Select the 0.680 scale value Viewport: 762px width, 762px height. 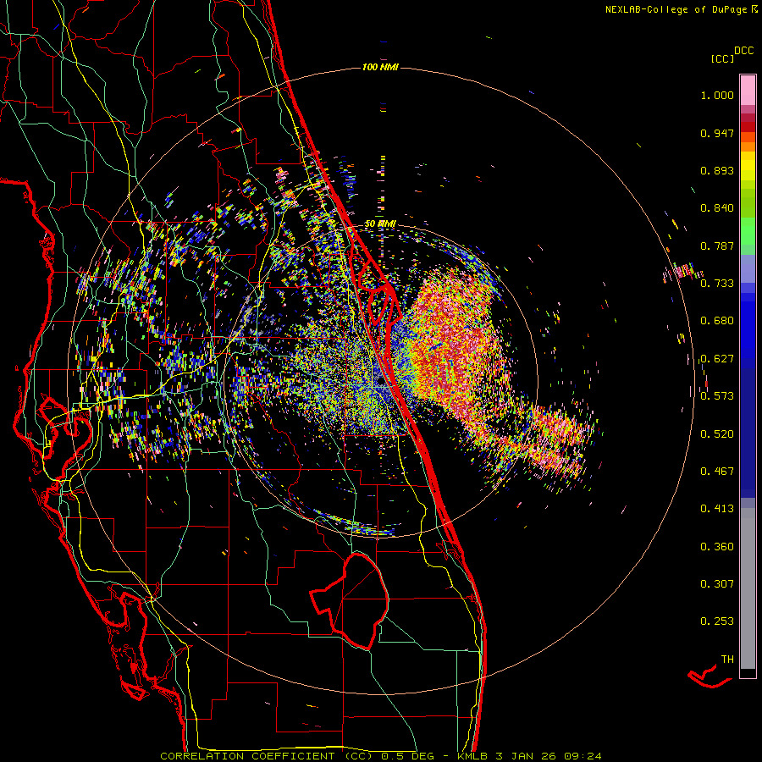coord(717,321)
